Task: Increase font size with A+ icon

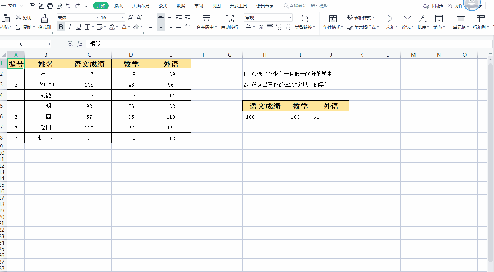Action: [131, 17]
